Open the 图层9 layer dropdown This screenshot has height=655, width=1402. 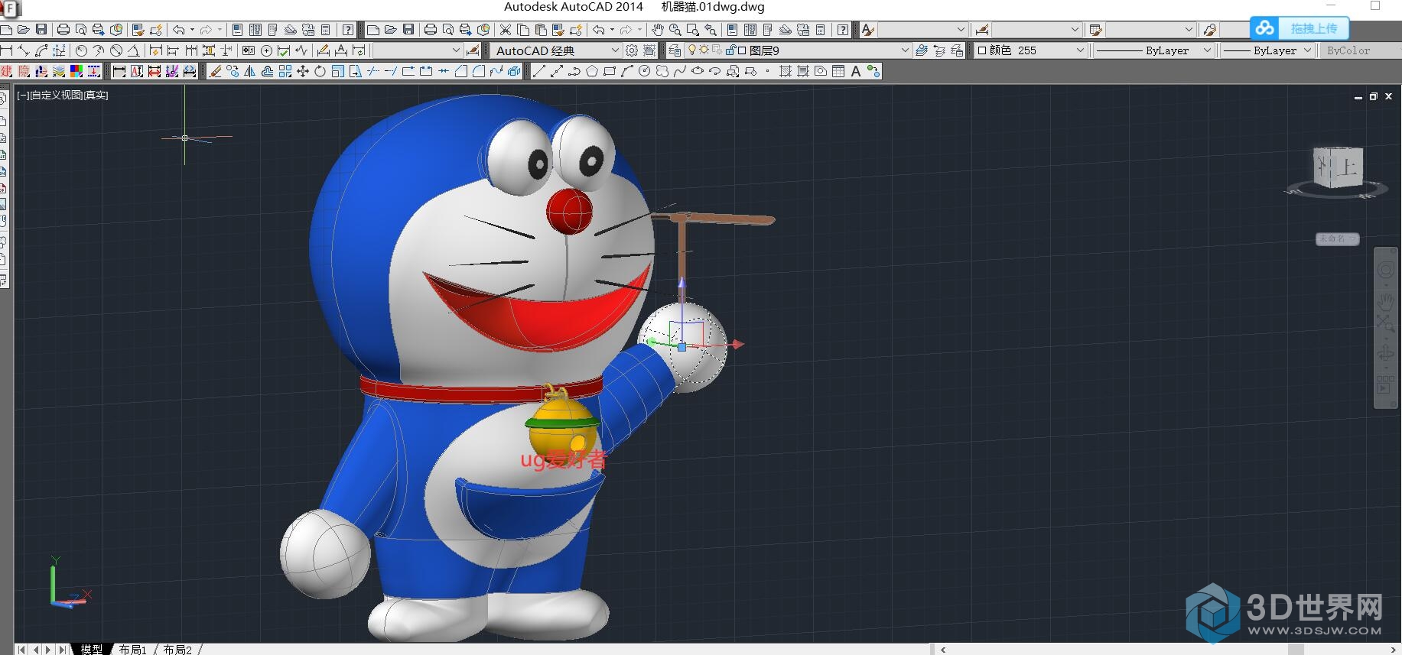click(905, 50)
